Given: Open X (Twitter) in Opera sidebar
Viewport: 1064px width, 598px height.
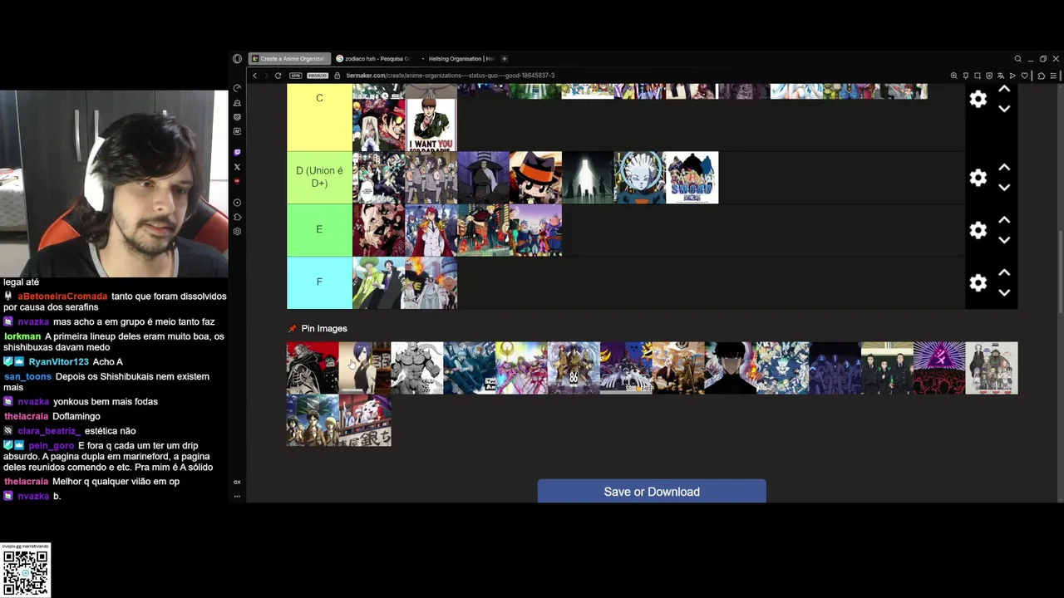Looking at the screenshot, I should (237, 167).
